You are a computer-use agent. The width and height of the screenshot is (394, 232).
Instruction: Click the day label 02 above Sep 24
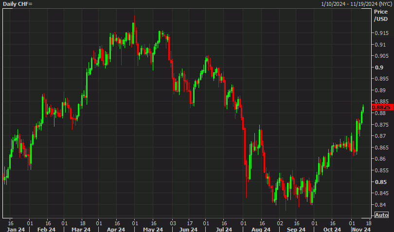[280, 223]
